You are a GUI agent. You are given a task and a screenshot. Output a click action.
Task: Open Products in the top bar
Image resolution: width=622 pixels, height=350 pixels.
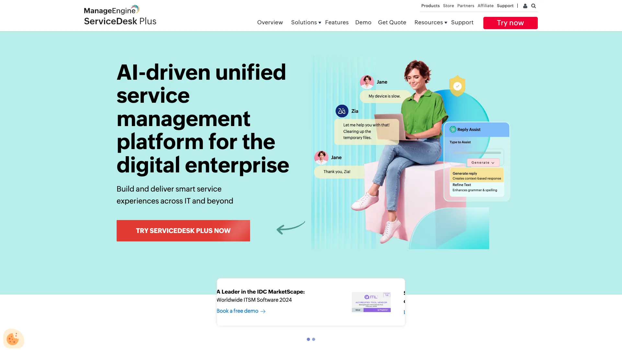click(x=430, y=6)
